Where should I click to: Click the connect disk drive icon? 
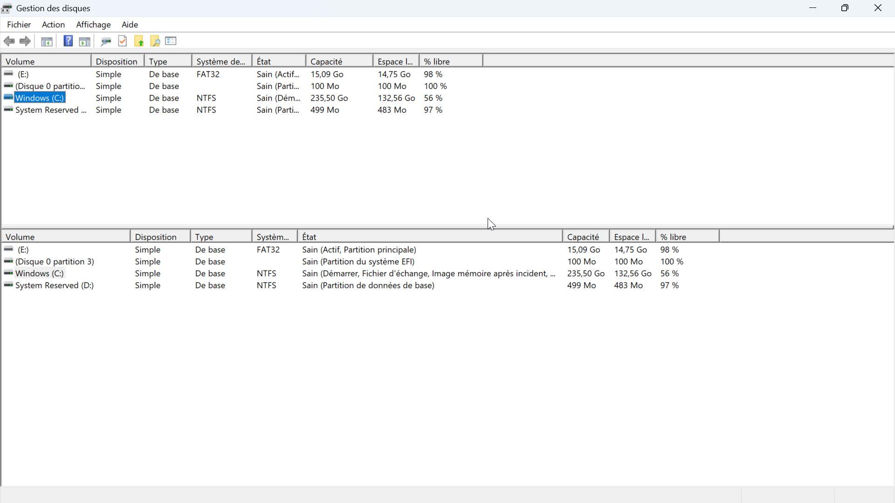click(x=106, y=41)
